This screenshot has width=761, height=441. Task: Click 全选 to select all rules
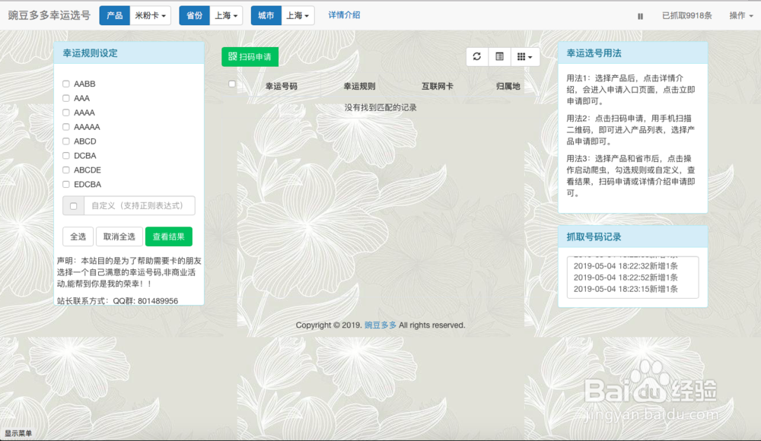click(78, 236)
